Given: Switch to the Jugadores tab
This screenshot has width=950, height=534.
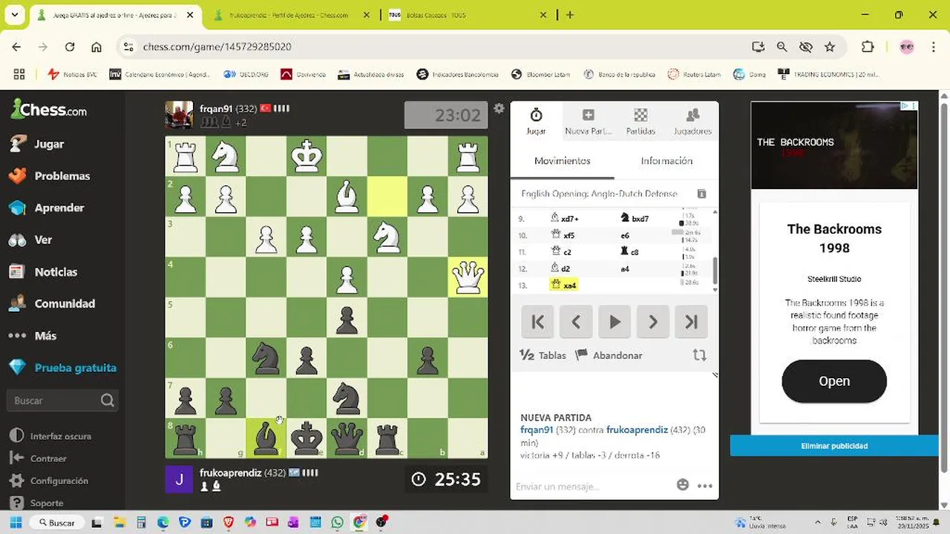Looking at the screenshot, I should 692,121.
